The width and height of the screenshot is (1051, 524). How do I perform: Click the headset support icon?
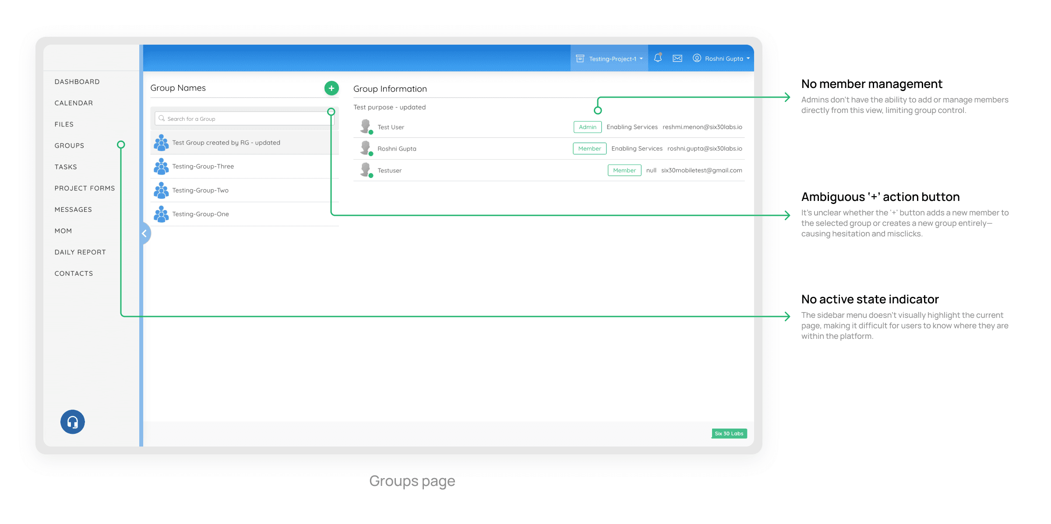point(73,422)
